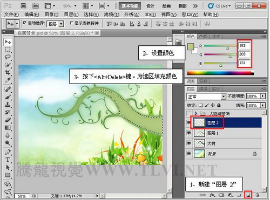Show more workspaces with >> chevron
Viewport: 270px width, 200px height.
coord(195,6)
